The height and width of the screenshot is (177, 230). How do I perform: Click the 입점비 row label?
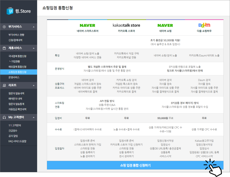coord(58,118)
